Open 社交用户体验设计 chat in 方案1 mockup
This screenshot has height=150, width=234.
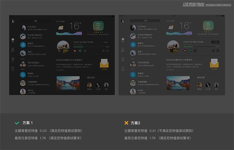pyautogui.click(x=35, y=36)
